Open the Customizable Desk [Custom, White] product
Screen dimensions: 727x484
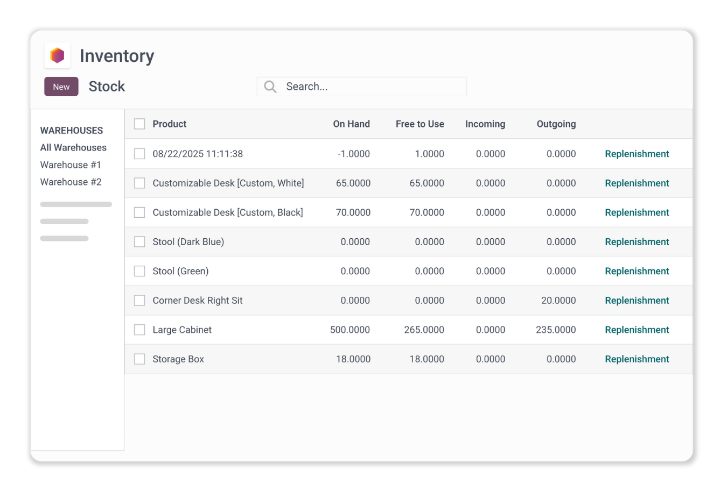tap(228, 183)
